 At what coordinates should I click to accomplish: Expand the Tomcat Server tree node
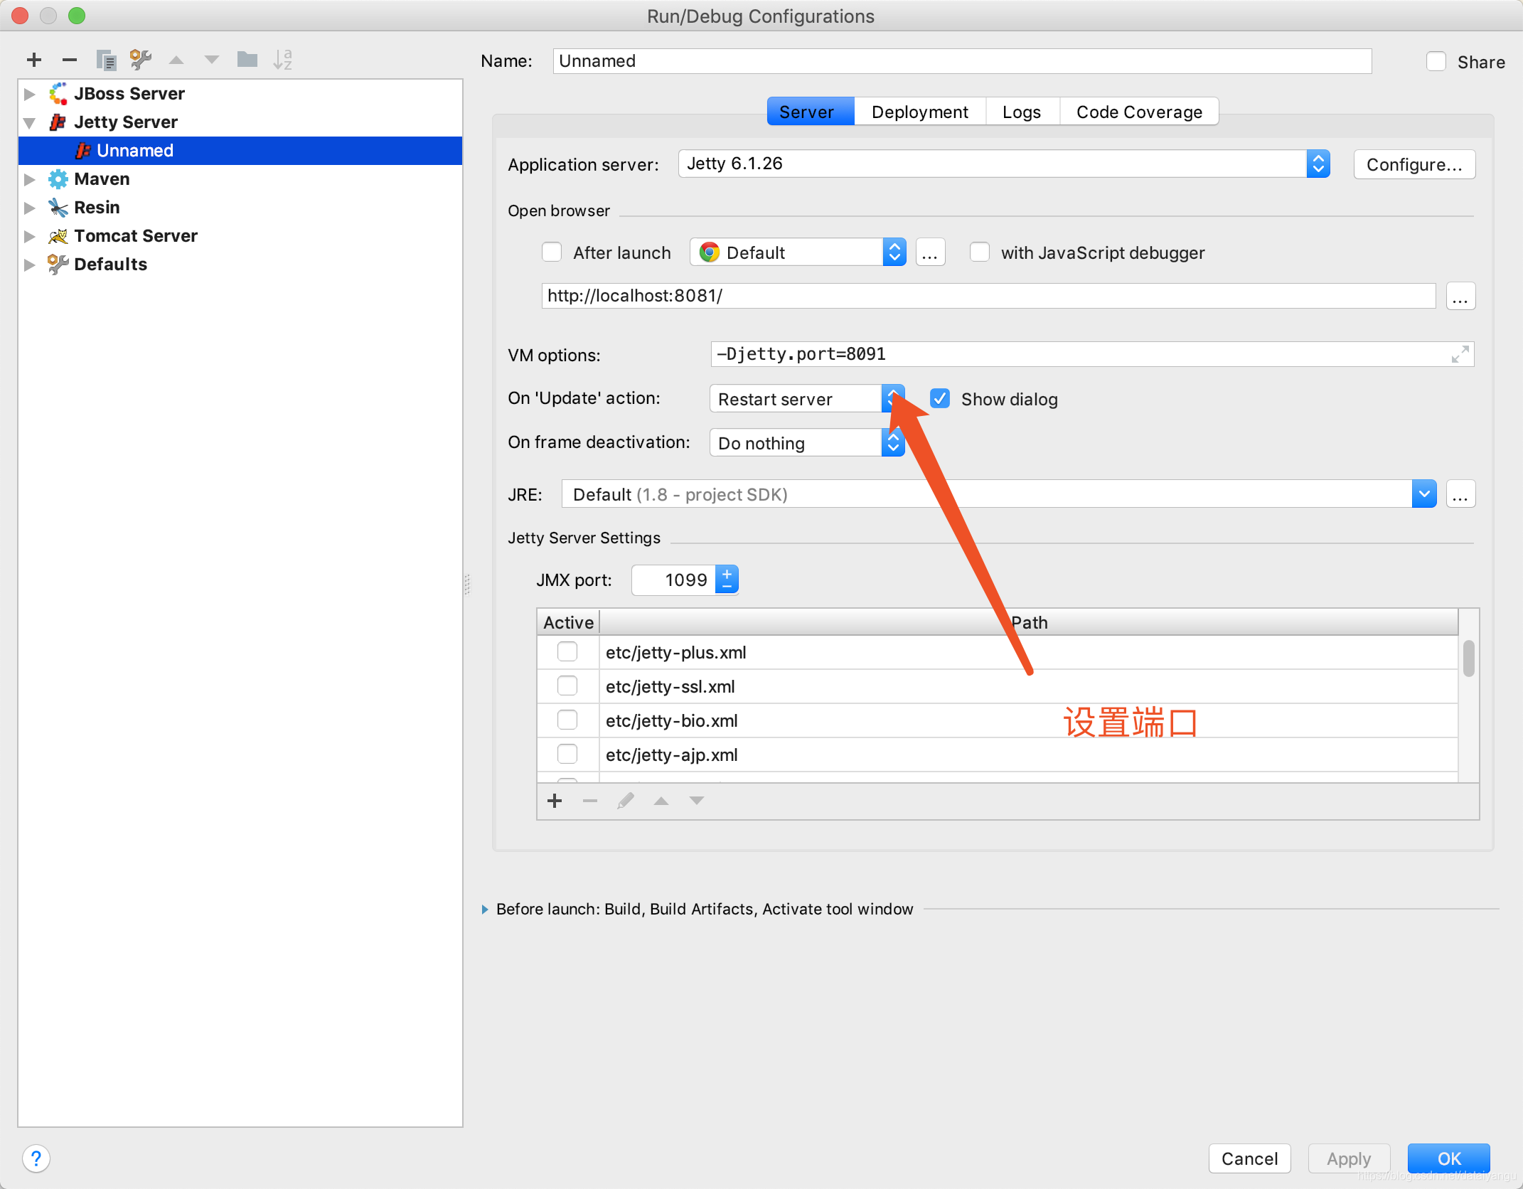(x=30, y=236)
